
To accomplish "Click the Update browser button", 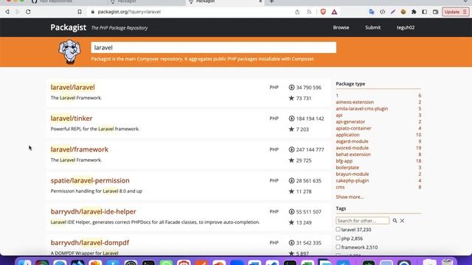I will click(455, 12).
